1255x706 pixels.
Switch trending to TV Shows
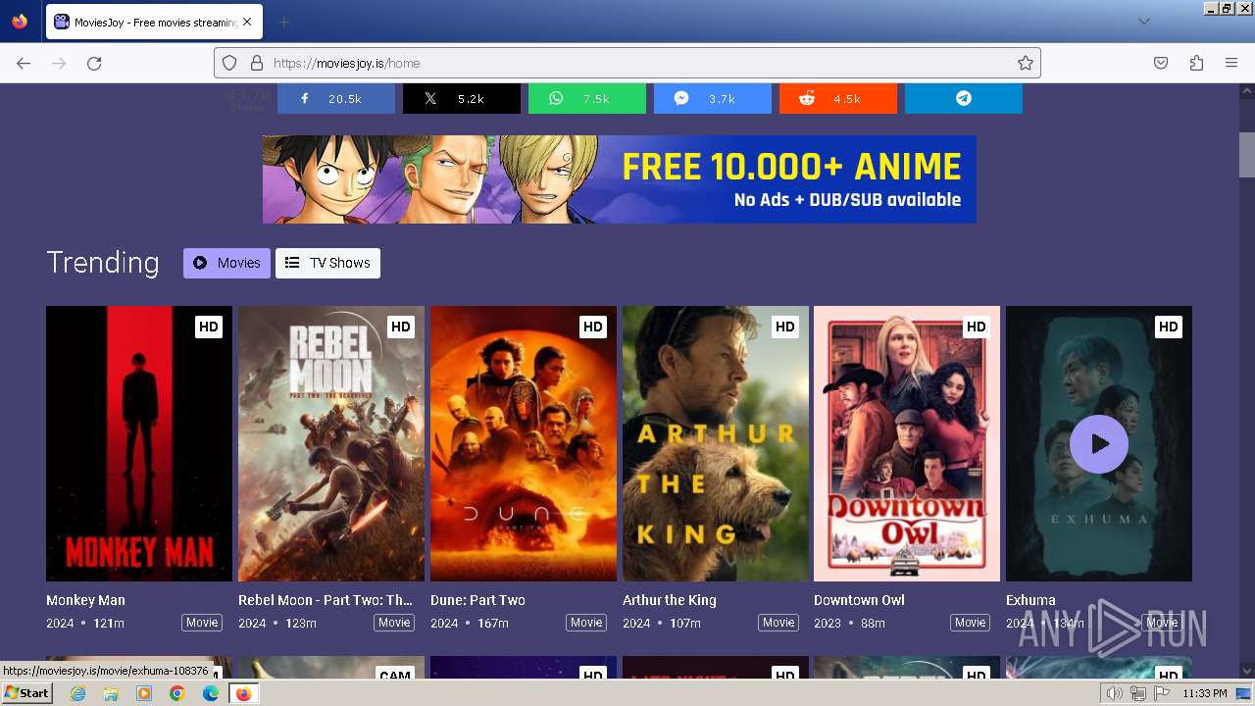tap(327, 263)
